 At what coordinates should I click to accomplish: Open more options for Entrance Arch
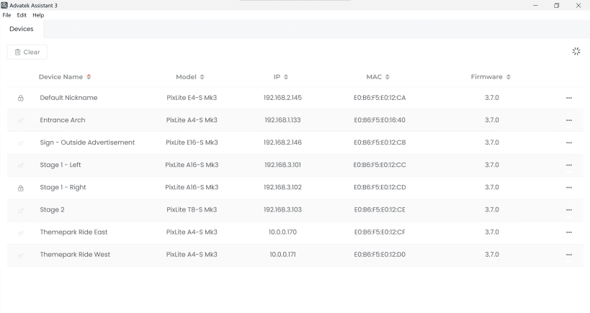click(569, 121)
